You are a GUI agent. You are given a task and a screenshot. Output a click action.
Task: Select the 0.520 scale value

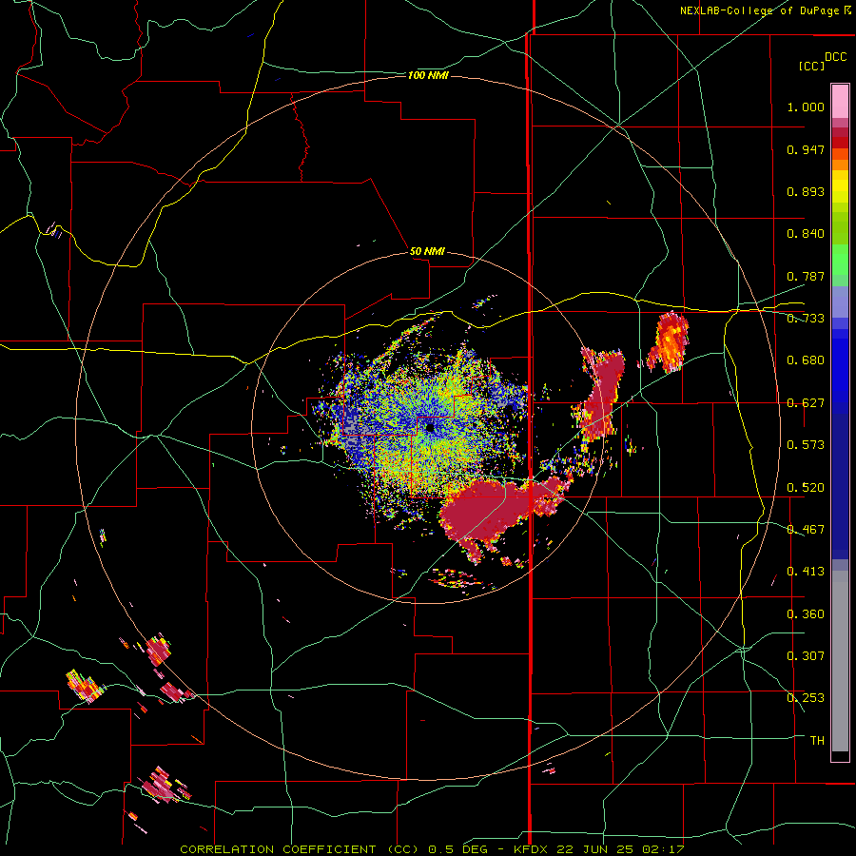click(x=806, y=488)
